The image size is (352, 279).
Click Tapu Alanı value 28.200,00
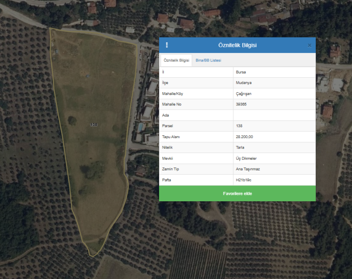click(x=245, y=137)
